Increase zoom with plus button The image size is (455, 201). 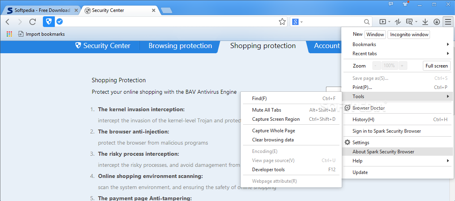[402, 66]
